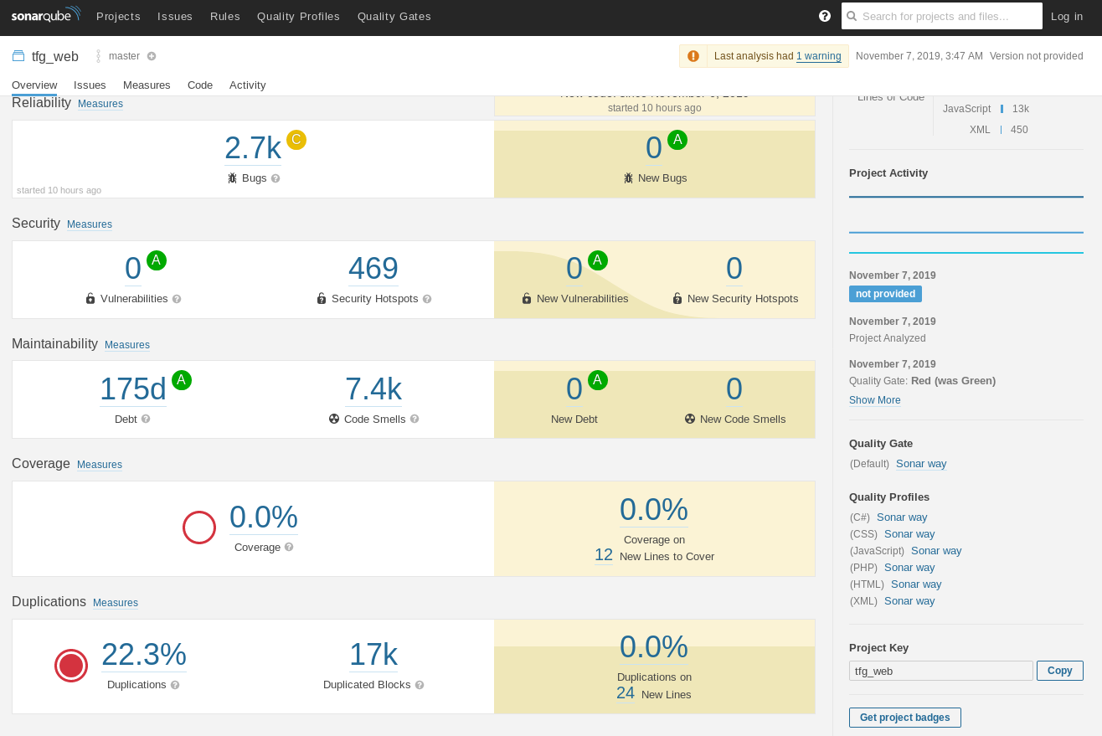Click the Copy project key button
The height and width of the screenshot is (736, 1102).
[1060, 671]
